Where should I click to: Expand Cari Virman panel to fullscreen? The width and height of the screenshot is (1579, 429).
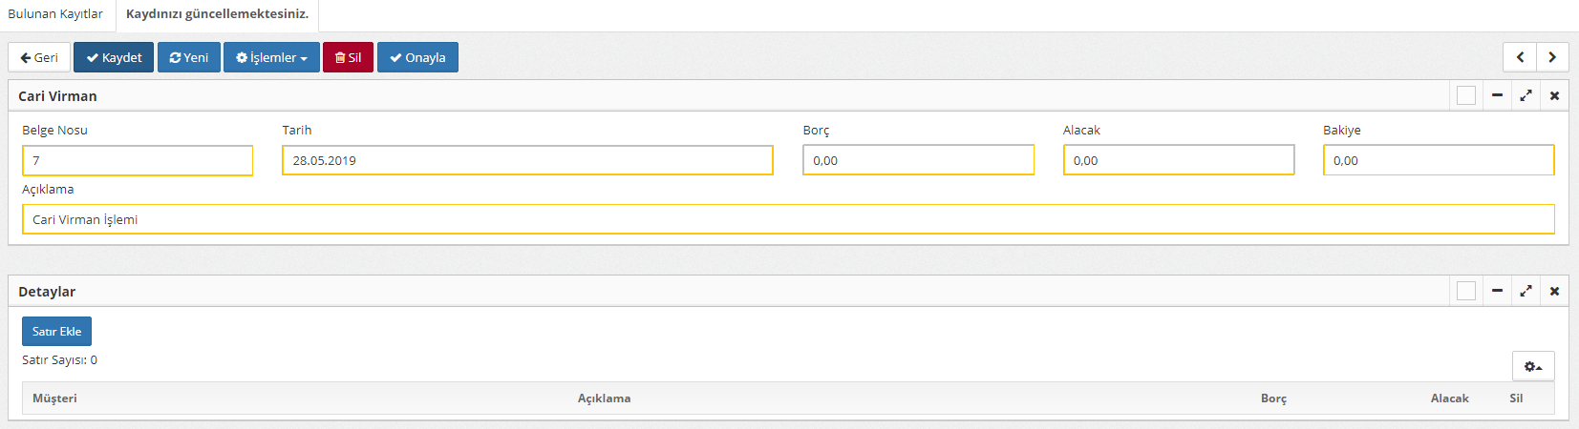(1526, 95)
